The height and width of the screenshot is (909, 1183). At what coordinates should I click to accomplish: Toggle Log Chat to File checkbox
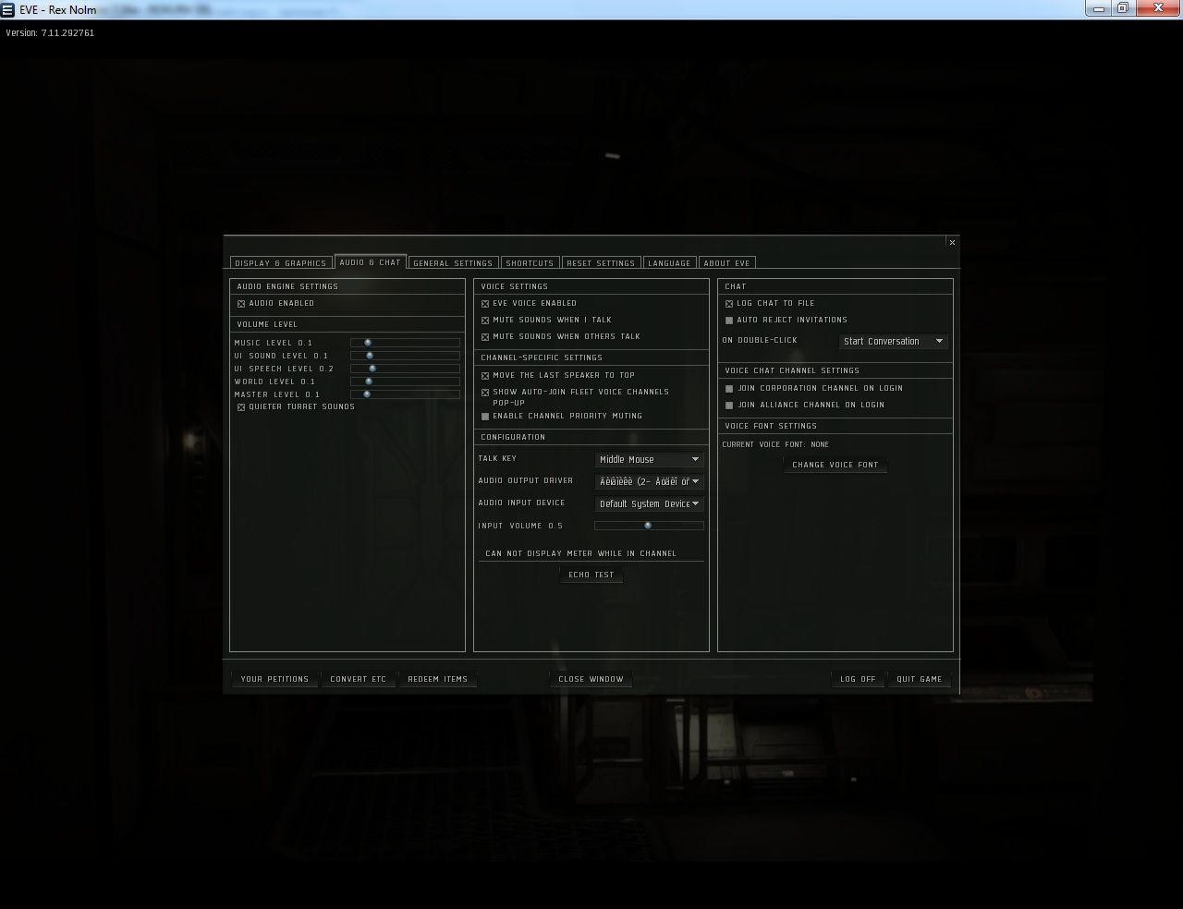click(x=729, y=304)
